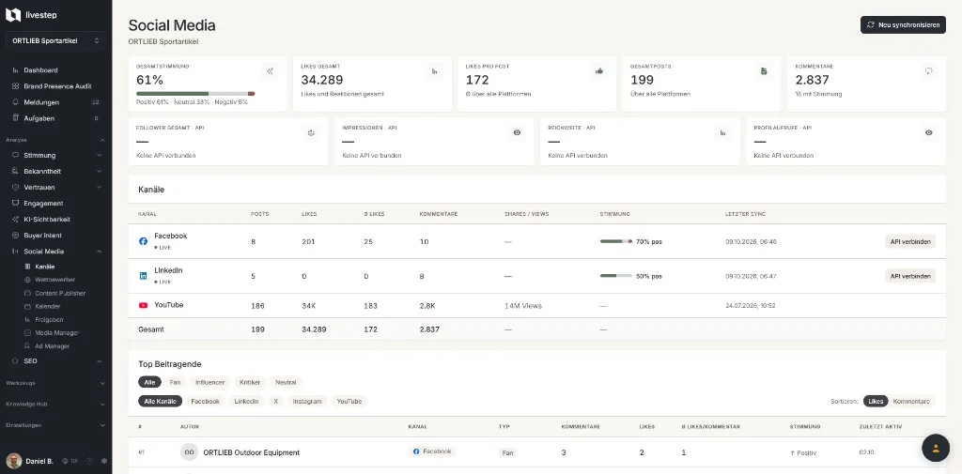Open the ORTLIEB Sportartikel workspace dropdown

55,41
